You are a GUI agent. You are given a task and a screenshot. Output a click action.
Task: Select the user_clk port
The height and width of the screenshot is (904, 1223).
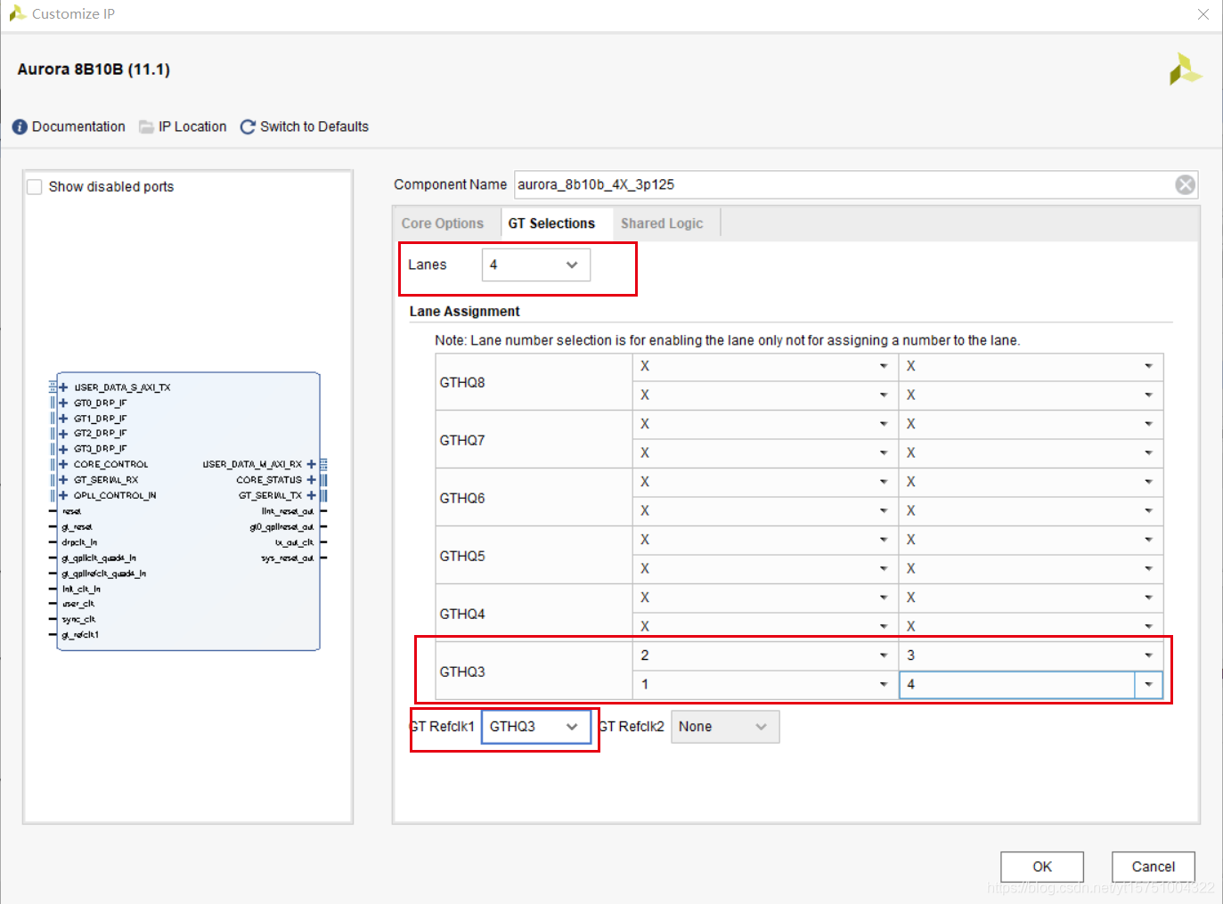(78, 604)
